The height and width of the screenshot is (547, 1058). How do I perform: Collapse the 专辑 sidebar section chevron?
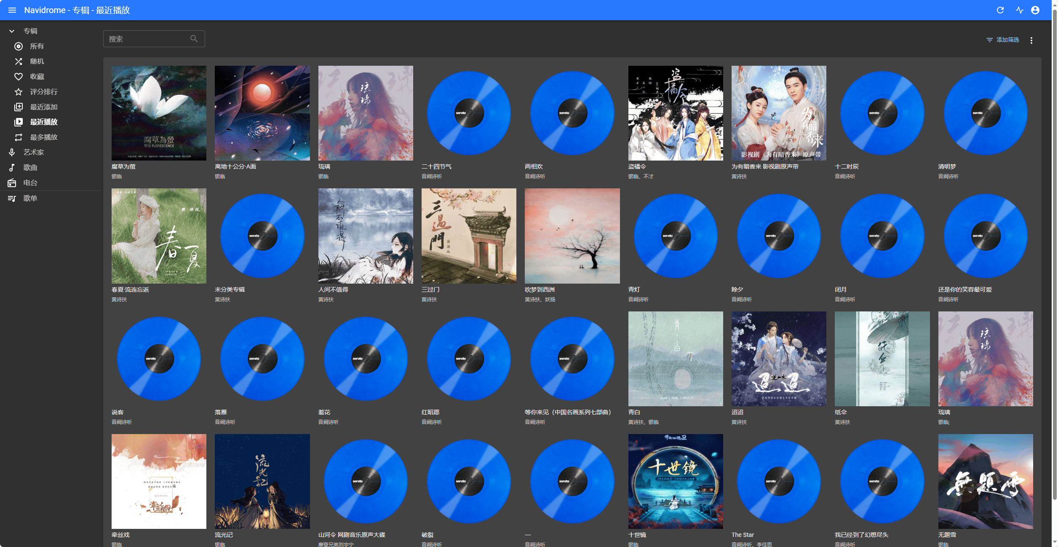(x=12, y=31)
